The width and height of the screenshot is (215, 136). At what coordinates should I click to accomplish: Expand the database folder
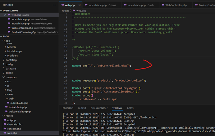(x=4, y=69)
